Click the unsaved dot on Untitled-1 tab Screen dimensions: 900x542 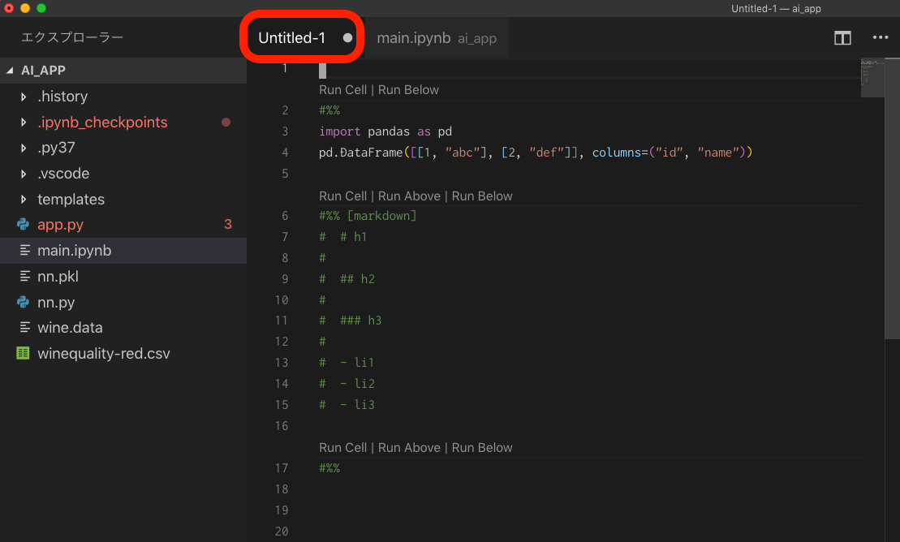347,37
